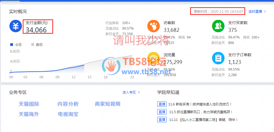
Task: Click the chevron beside 进入专区
Action: [139, 92]
